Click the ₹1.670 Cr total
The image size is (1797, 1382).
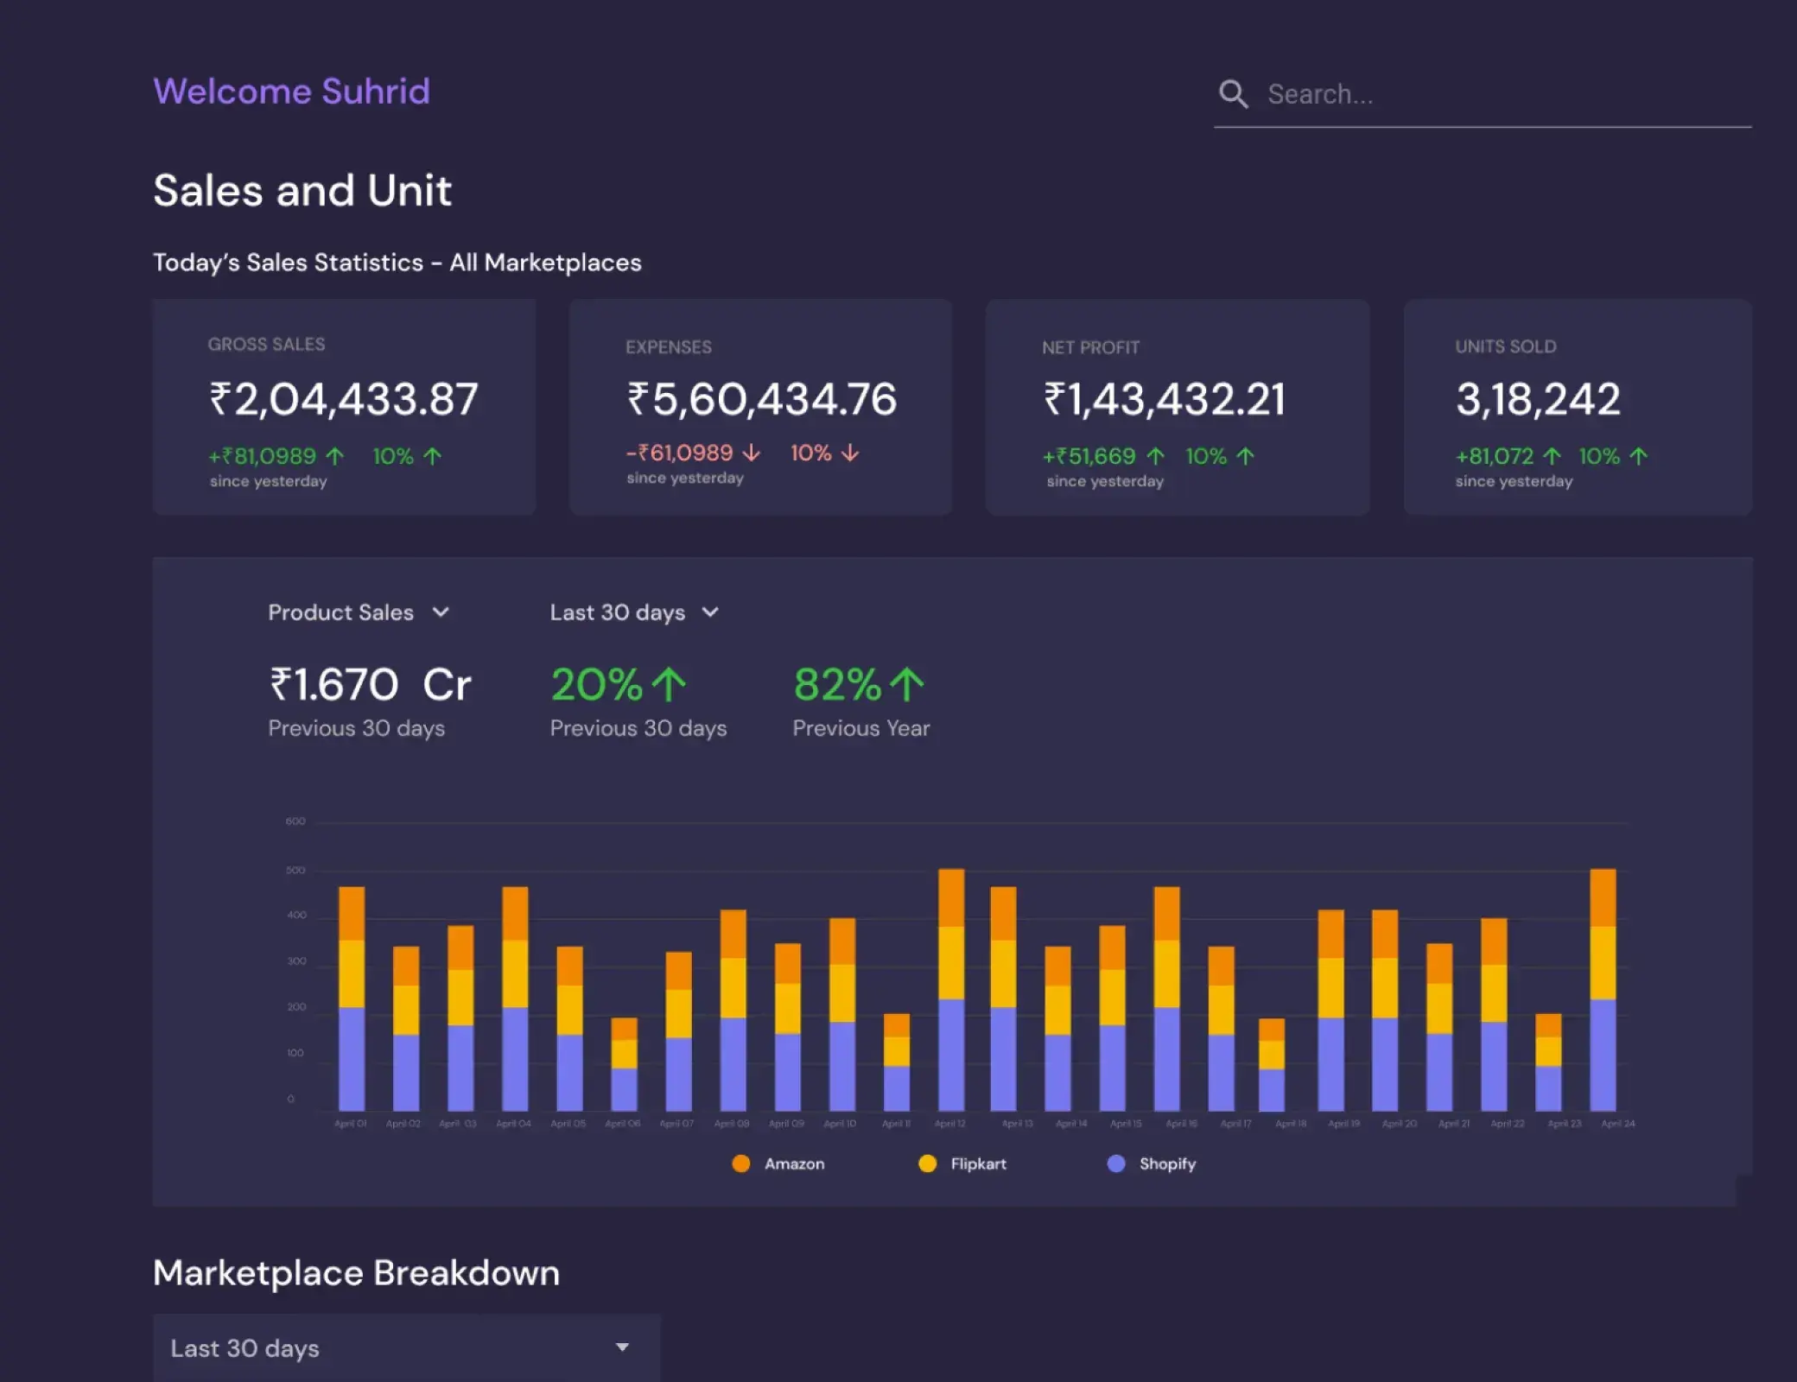pos(370,685)
